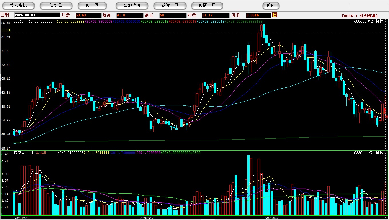389x220 pixels.
Task: Click the red [688611 杭州柯林] label in the info bar
Action: (x=360, y=16)
